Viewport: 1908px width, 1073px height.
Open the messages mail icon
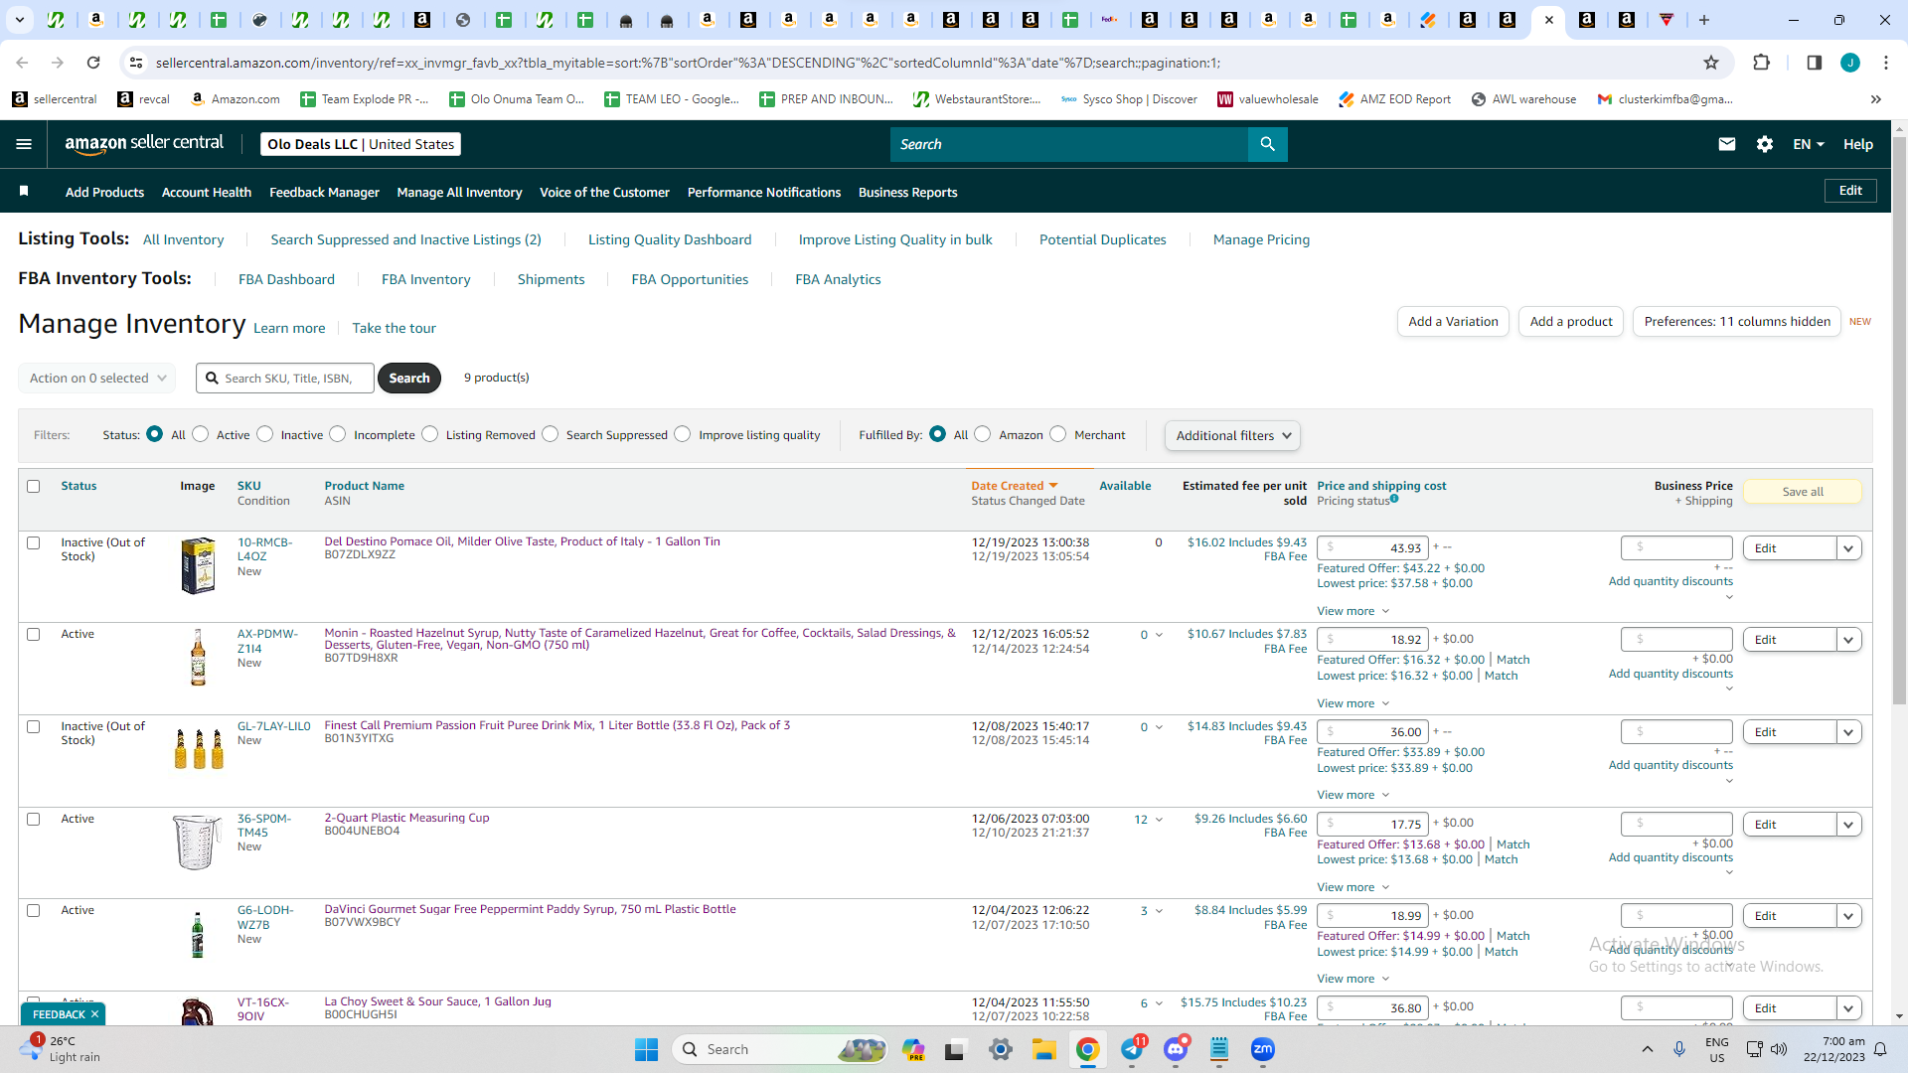click(1727, 144)
